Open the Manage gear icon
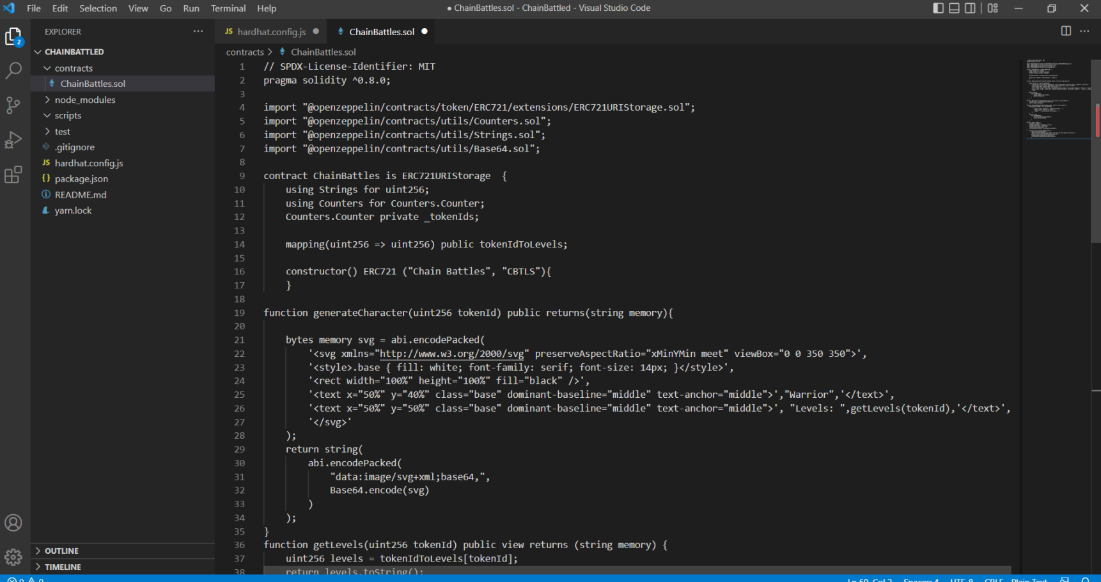Viewport: 1101px width, 582px height. tap(13, 557)
